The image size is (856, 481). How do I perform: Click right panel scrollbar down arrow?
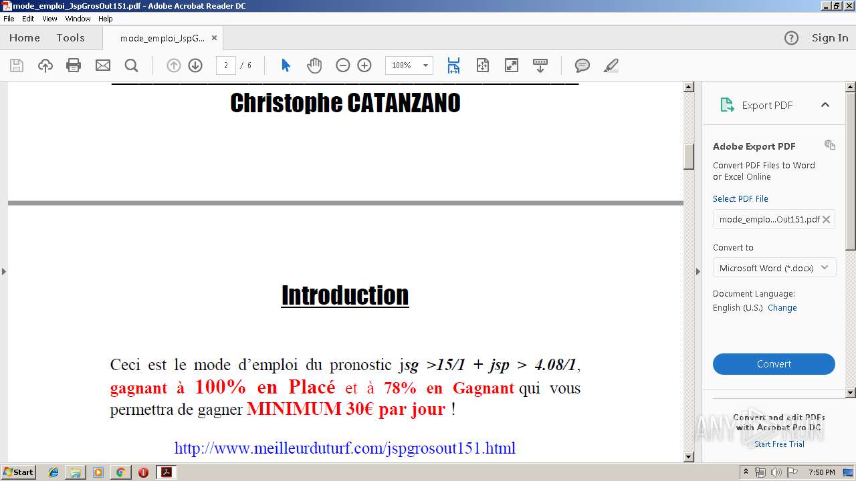(x=851, y=393)
